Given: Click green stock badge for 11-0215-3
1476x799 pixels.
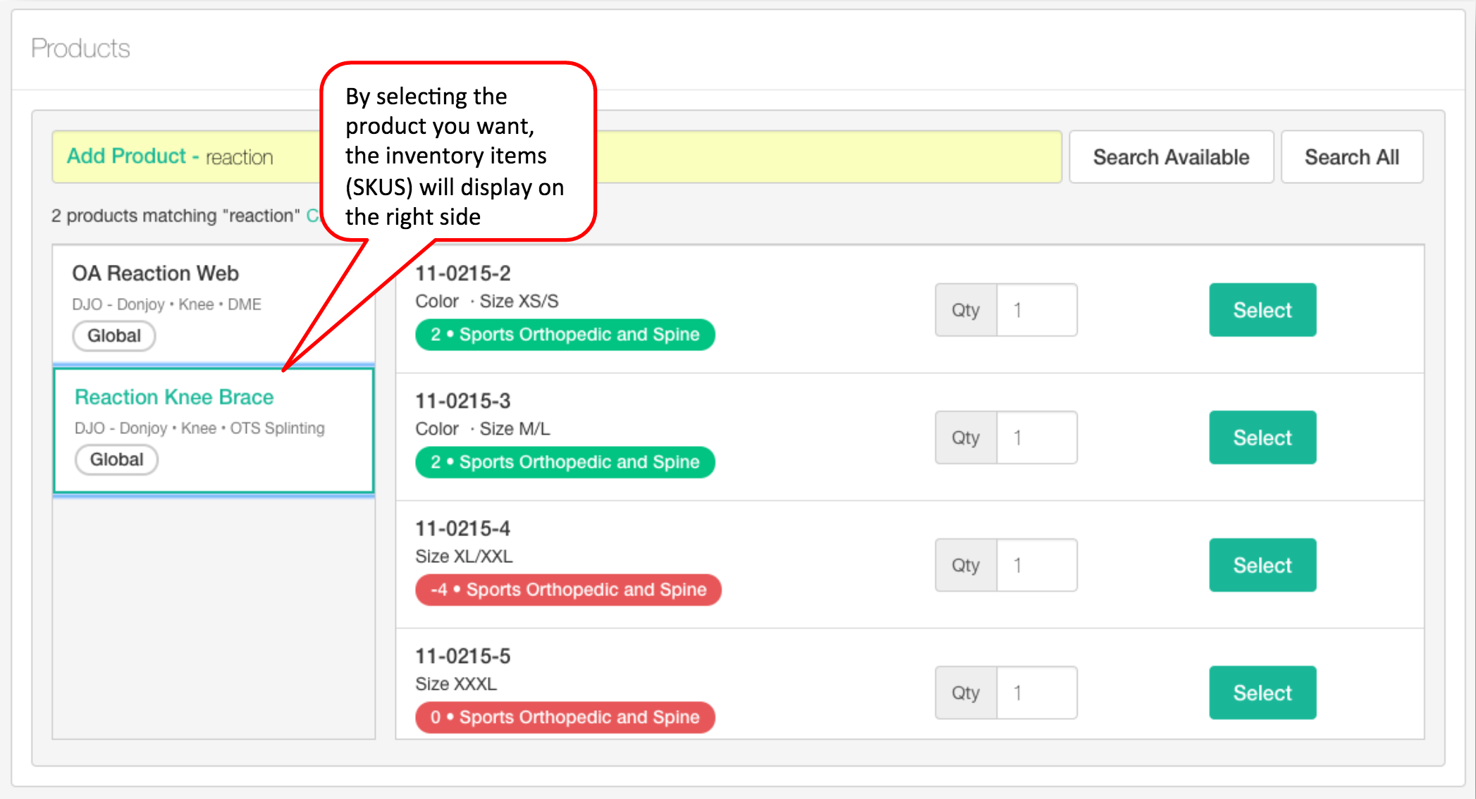Looking at the screenshot, I should click(565, 462).
